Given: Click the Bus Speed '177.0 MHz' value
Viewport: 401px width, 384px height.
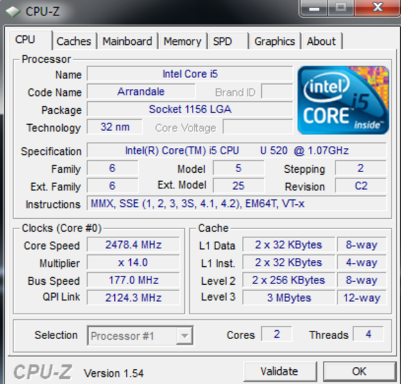Looking at the screenshot, I should tap(133, 280).
